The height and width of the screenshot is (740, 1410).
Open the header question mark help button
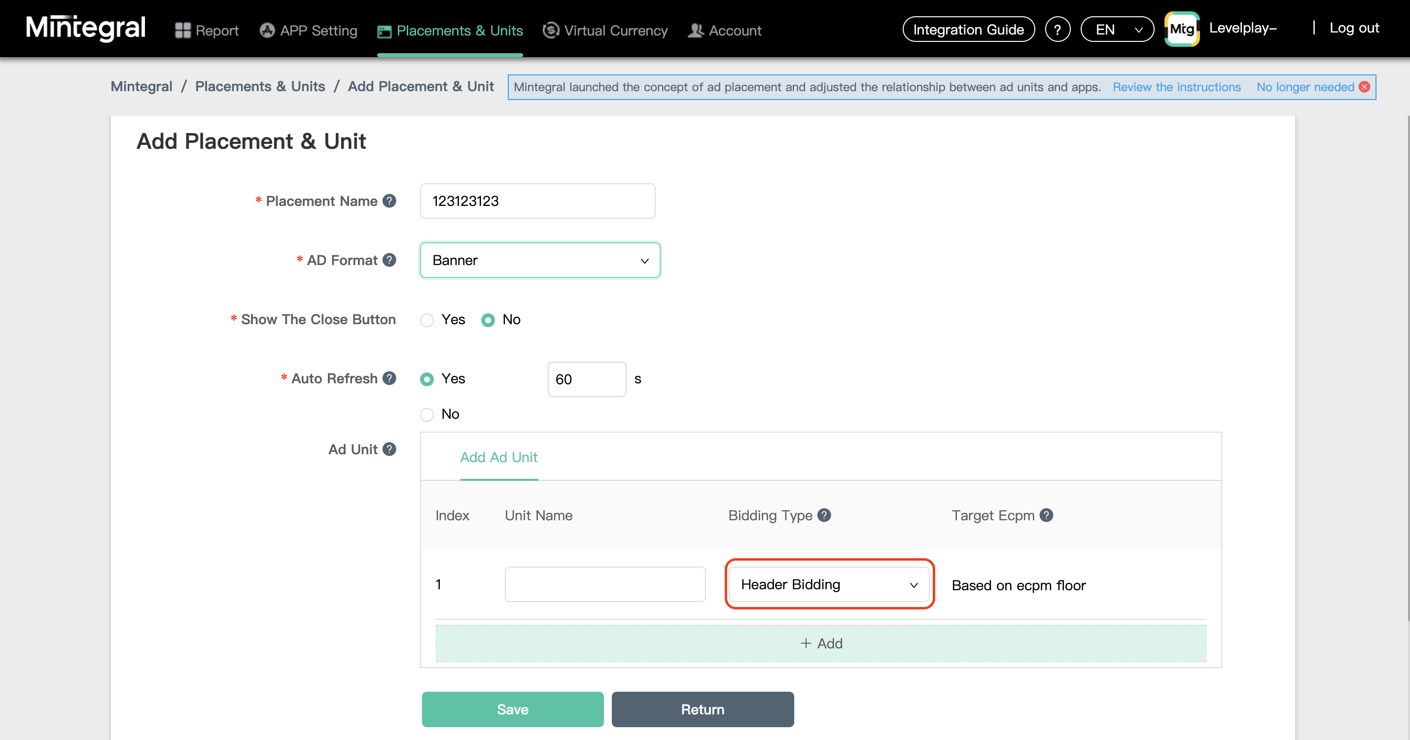pos(1057,30)
